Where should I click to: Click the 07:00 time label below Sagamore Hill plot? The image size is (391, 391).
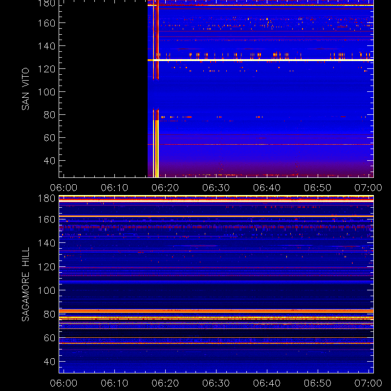click(369, 383)
